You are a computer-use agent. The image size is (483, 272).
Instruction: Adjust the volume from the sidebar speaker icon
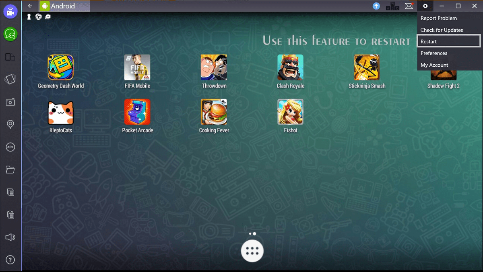click(10, 237)
